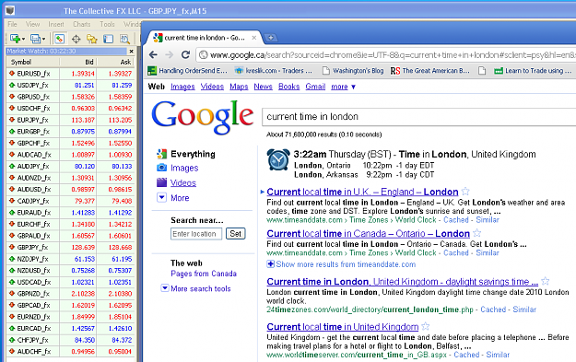Open the Navigator folder-star icon

tap(92, 39)
